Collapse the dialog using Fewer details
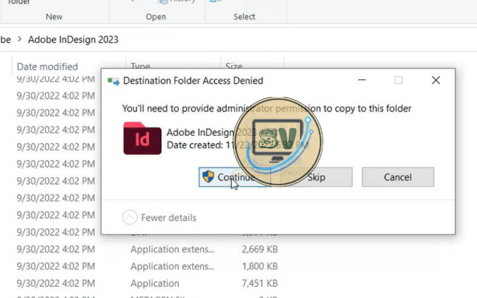The width and height of the screenshot is (477, 298). (x=159, y=218)
